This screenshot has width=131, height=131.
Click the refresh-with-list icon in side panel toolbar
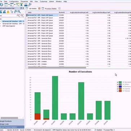point(16,12)
